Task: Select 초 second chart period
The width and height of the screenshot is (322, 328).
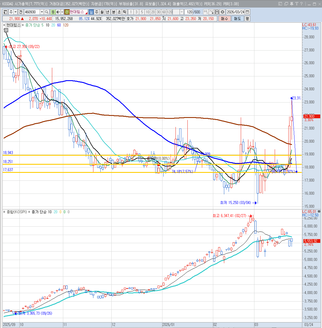Action: tap(119, 12)
